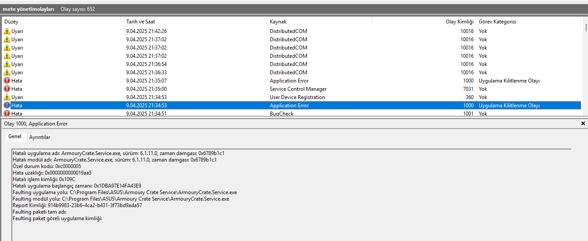Sort by the Olay Kimliği column

click(423, 22)
